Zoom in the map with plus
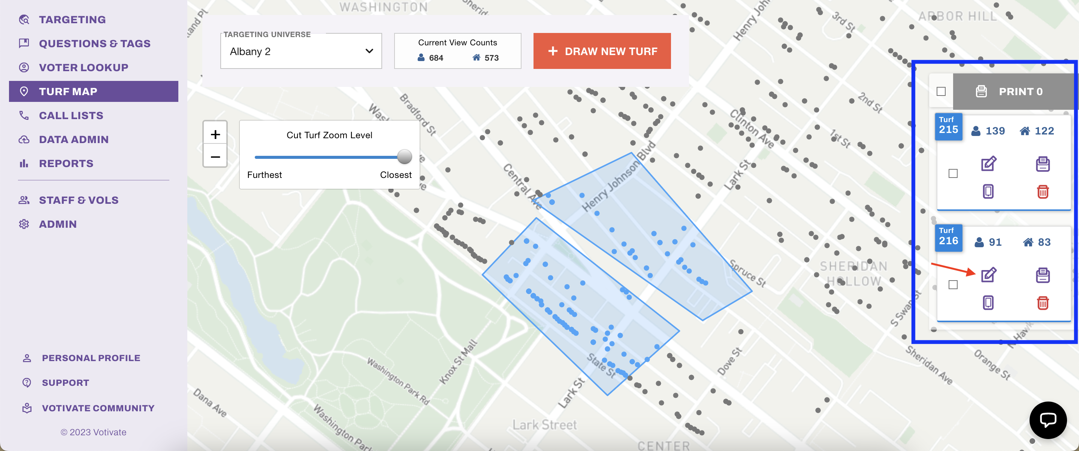 [215, 134]
